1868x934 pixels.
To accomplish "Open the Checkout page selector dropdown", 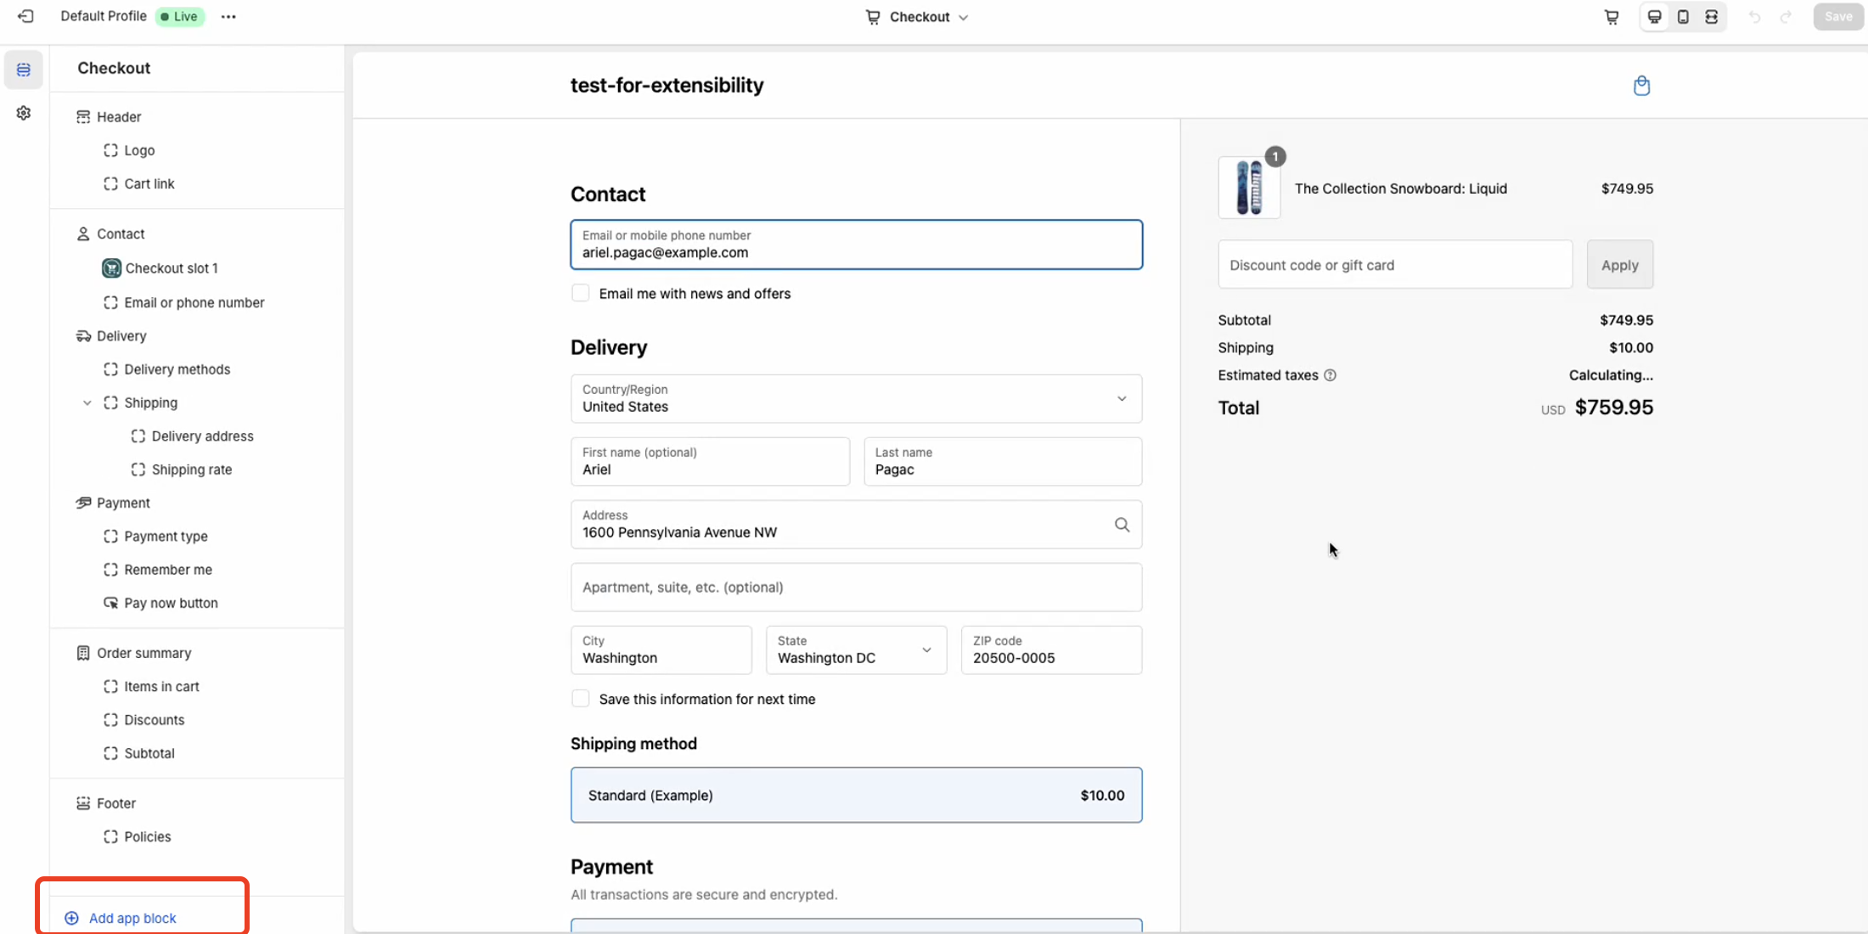I will tap(917, 17).
